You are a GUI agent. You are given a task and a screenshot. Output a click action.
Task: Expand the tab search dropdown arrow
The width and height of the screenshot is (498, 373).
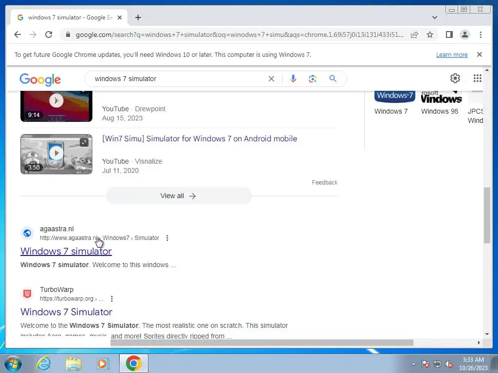[x=435, y=17]
